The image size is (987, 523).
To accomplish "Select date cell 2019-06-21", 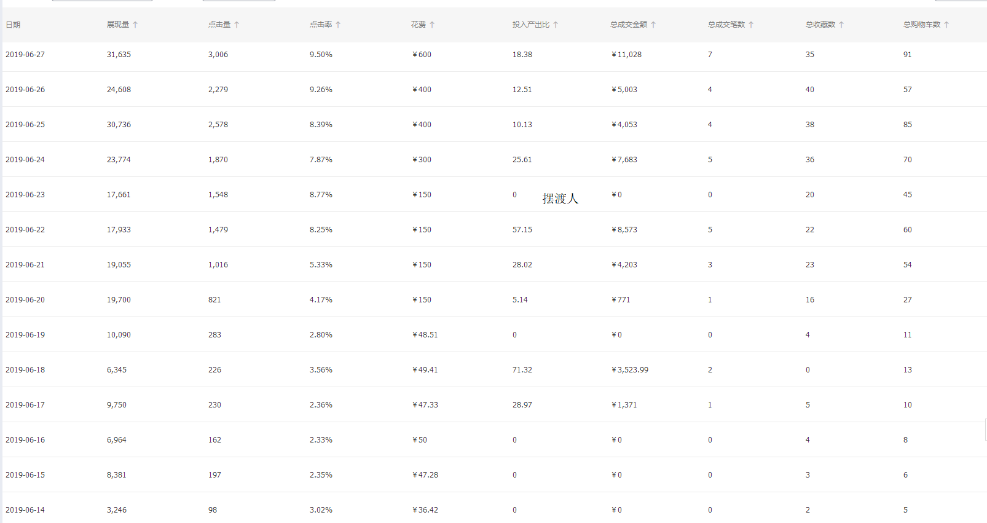I will click(x=25, y=265).
